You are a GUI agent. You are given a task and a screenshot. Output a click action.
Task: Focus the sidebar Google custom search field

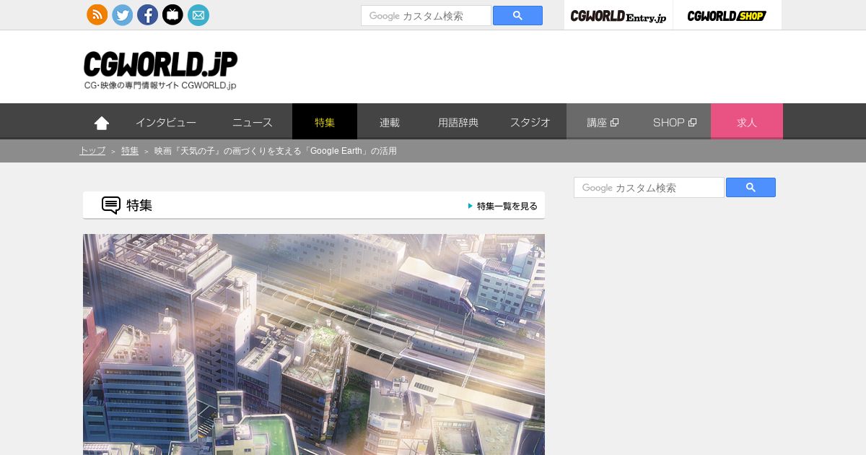tap(649, 188)
